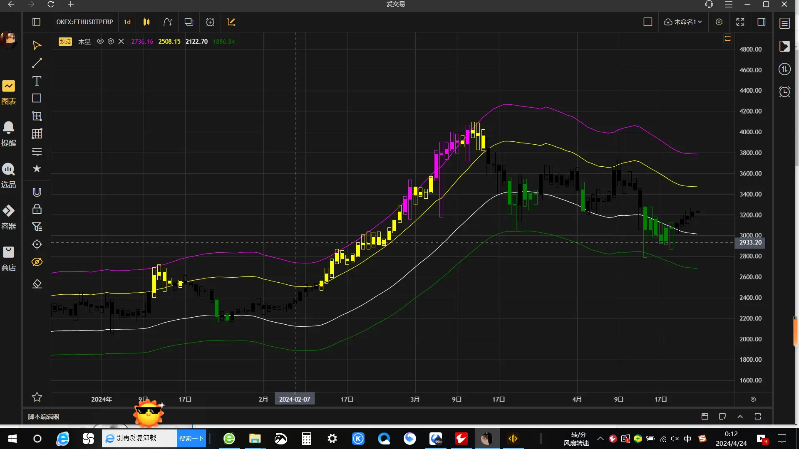This screenshot has width=799, height=449.
Task: Toggle hide all drawings eye icon
Action: (x=37, y=262)
